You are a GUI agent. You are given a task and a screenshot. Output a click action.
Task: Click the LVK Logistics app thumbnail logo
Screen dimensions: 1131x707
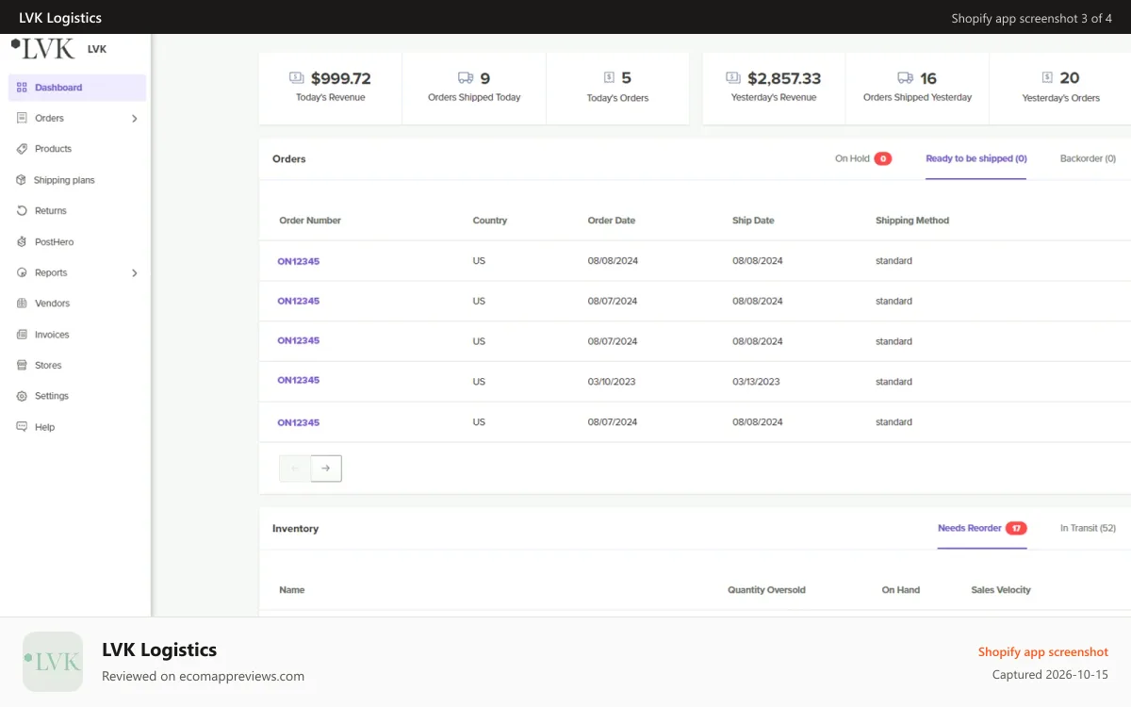[53, 662]
